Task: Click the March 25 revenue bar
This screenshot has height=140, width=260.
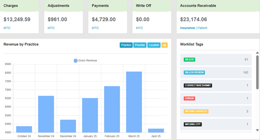Action: pos(134,102)
